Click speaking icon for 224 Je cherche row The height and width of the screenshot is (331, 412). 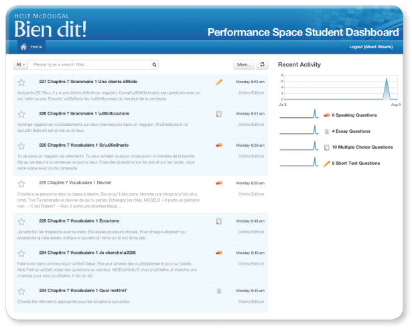[219, 253]
